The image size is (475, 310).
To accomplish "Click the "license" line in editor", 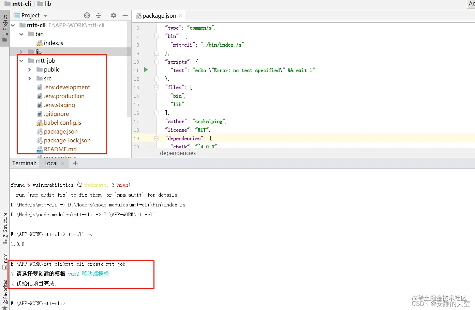I will (x=188, y=130).
